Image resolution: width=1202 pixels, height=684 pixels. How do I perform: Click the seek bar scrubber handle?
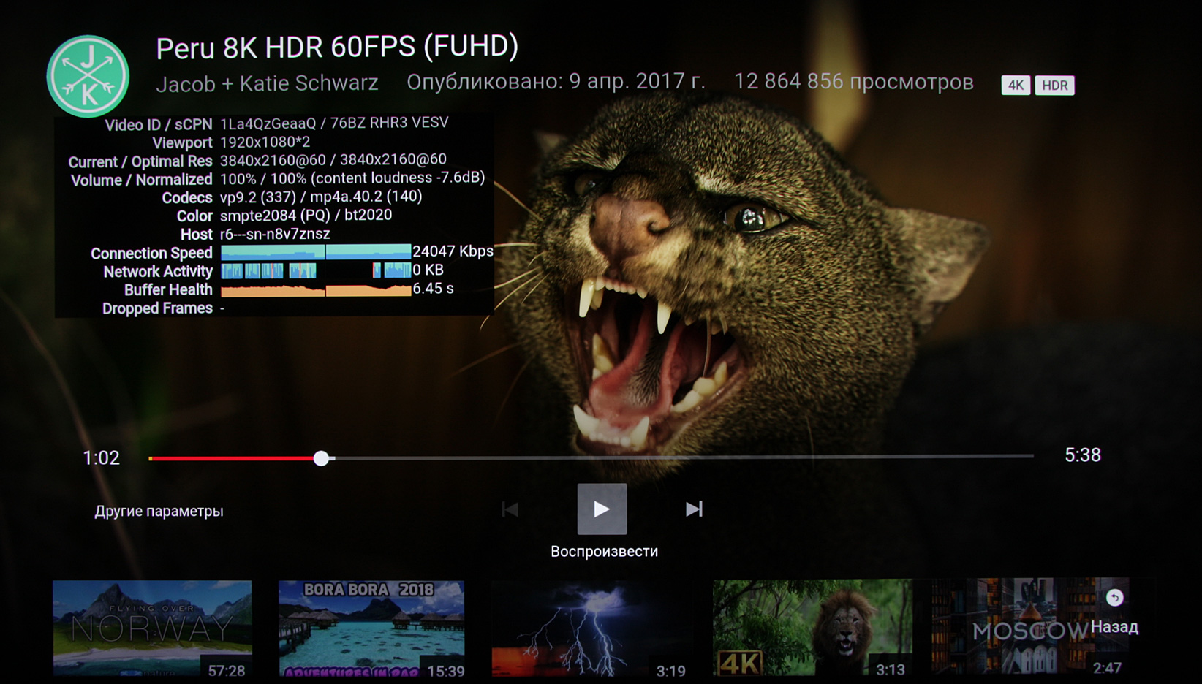coord(321,458)
